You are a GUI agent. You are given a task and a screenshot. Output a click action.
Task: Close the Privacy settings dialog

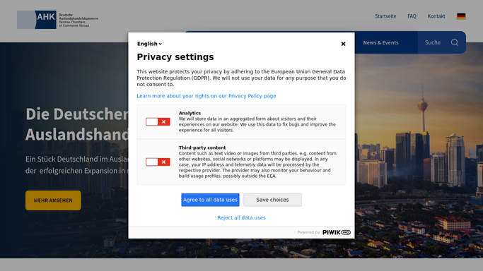[343, 44]
